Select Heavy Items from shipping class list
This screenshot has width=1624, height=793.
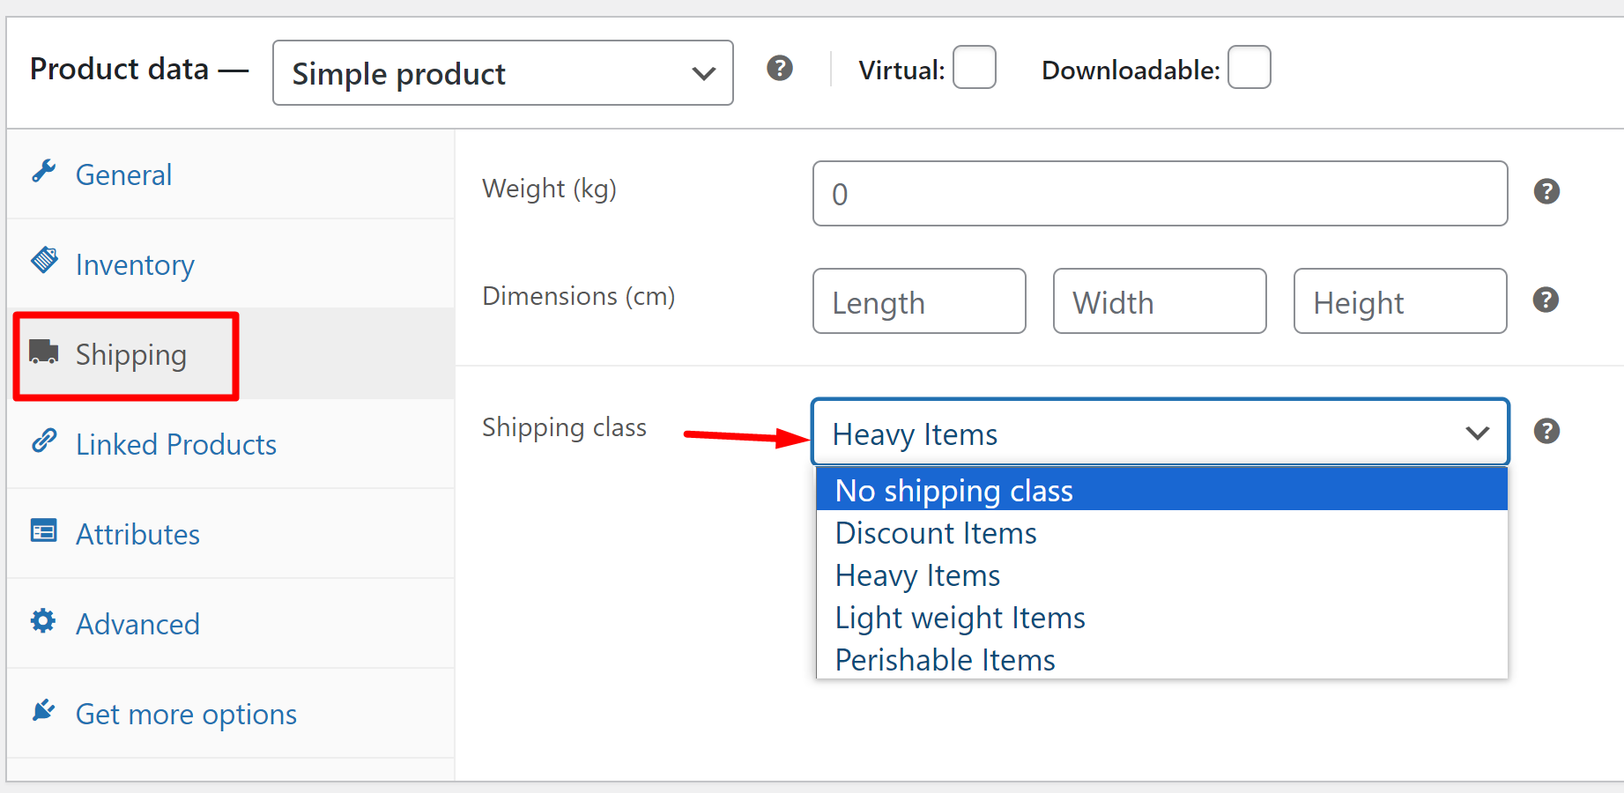[x=916, y=574]
